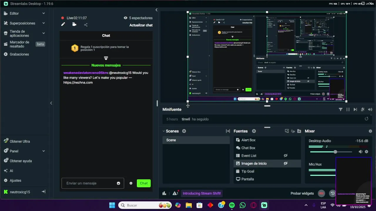This screenshot has width=376, height=211.
Task: Adjust the Mic/Aux volume slider
Action: [x=323, y=175]
